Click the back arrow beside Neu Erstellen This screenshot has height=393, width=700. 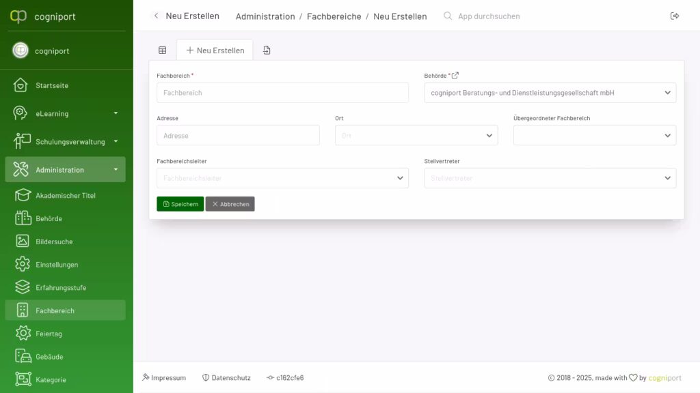[x=156, y=16]
